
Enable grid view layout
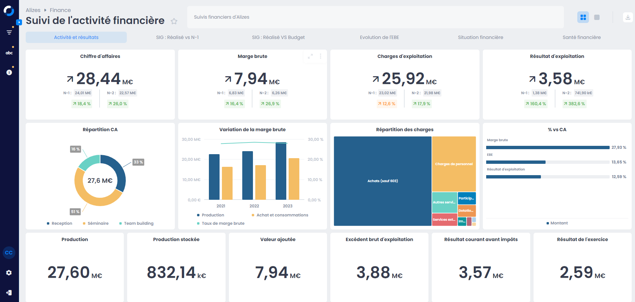pyautogui.click(x=583, y=17)
